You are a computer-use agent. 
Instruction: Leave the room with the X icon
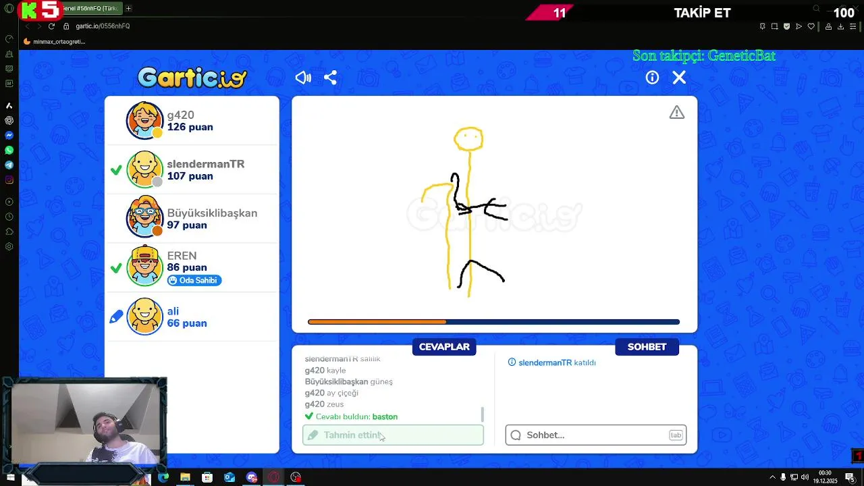[679, 78]
